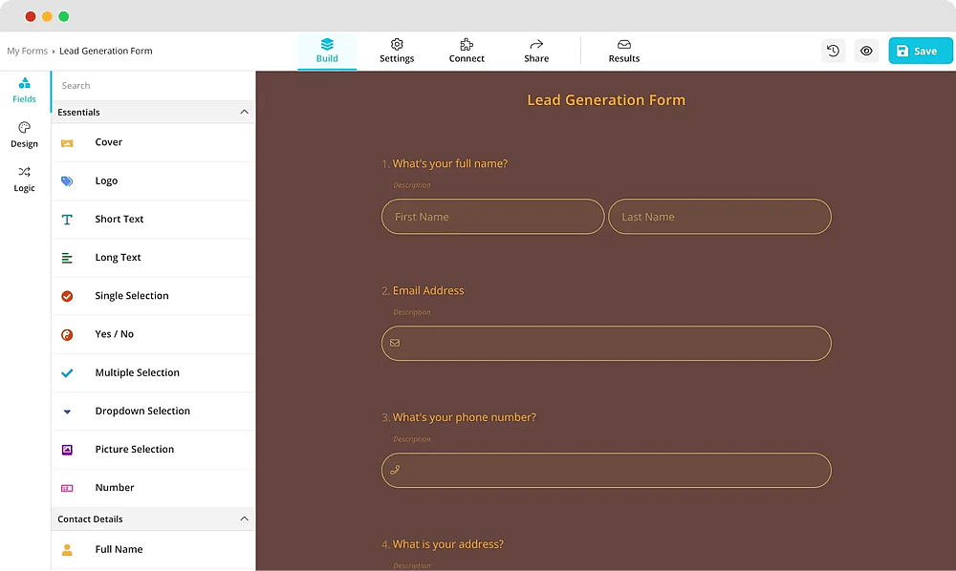Open the Logic panel
The width and height of the screenshot is (956, 571).
click(25, 179)
